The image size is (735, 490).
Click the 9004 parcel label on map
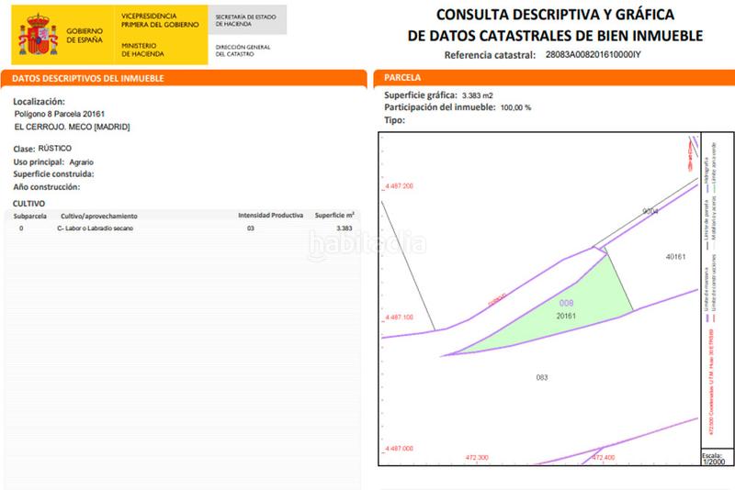(x=650, y=211)
